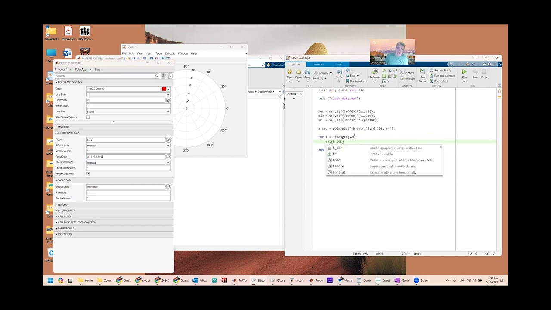The height and width of the screenshot is (310, 551).
Task: Open the Insert menu in Figure 1
Action: pos(149,53)
